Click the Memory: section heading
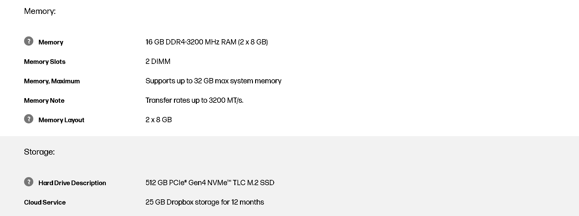The image size is (579, 216). pos(40,11)
